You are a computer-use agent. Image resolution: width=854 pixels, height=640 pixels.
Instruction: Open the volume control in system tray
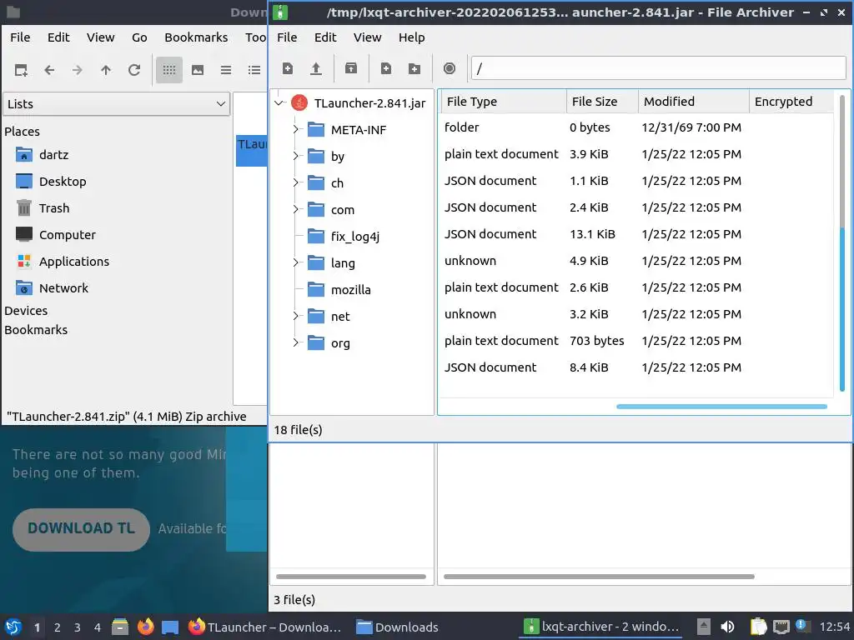[x=727, y=627]
